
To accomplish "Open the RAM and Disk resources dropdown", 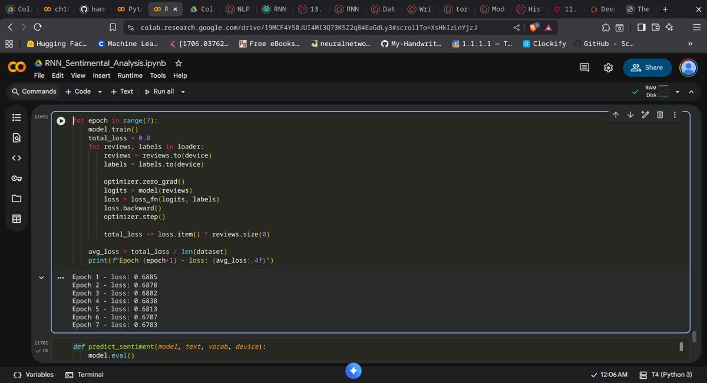I will tap(678, 92).
